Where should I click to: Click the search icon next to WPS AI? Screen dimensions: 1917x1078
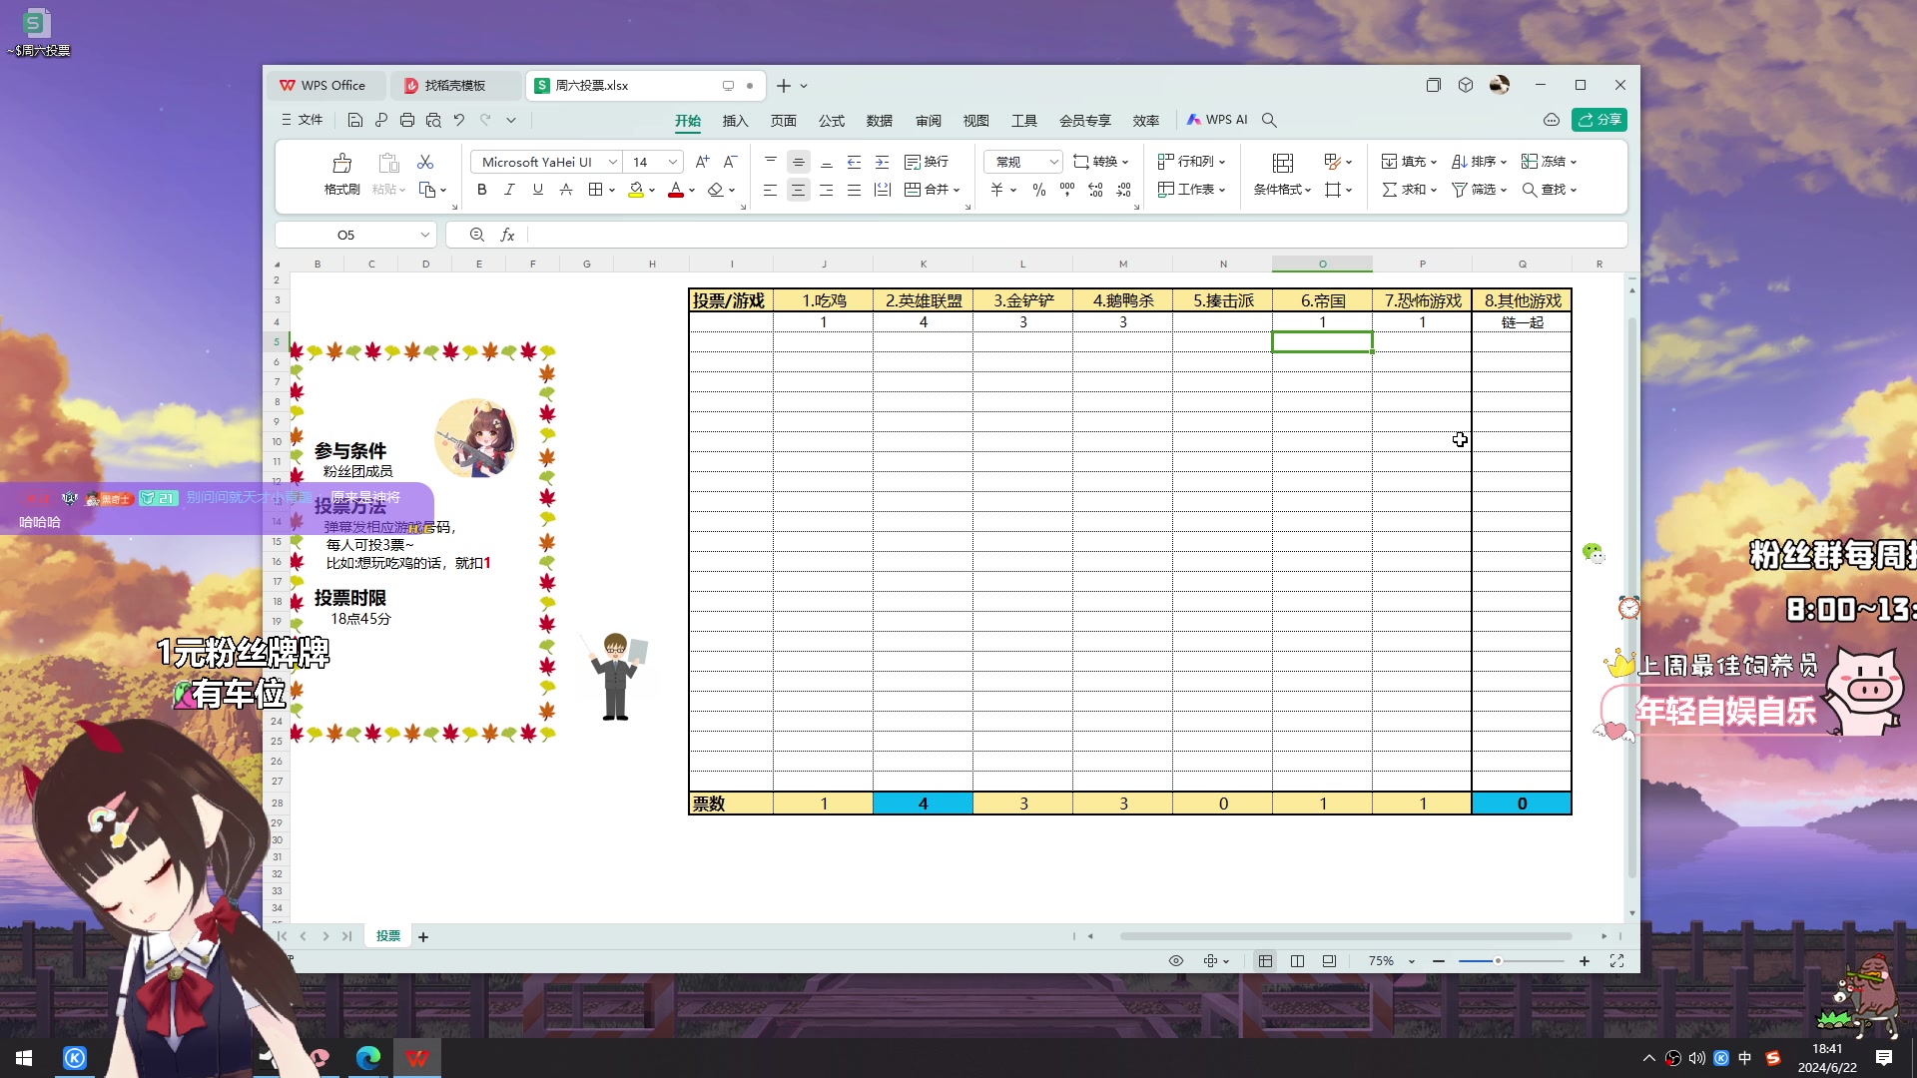point(1269,120)
